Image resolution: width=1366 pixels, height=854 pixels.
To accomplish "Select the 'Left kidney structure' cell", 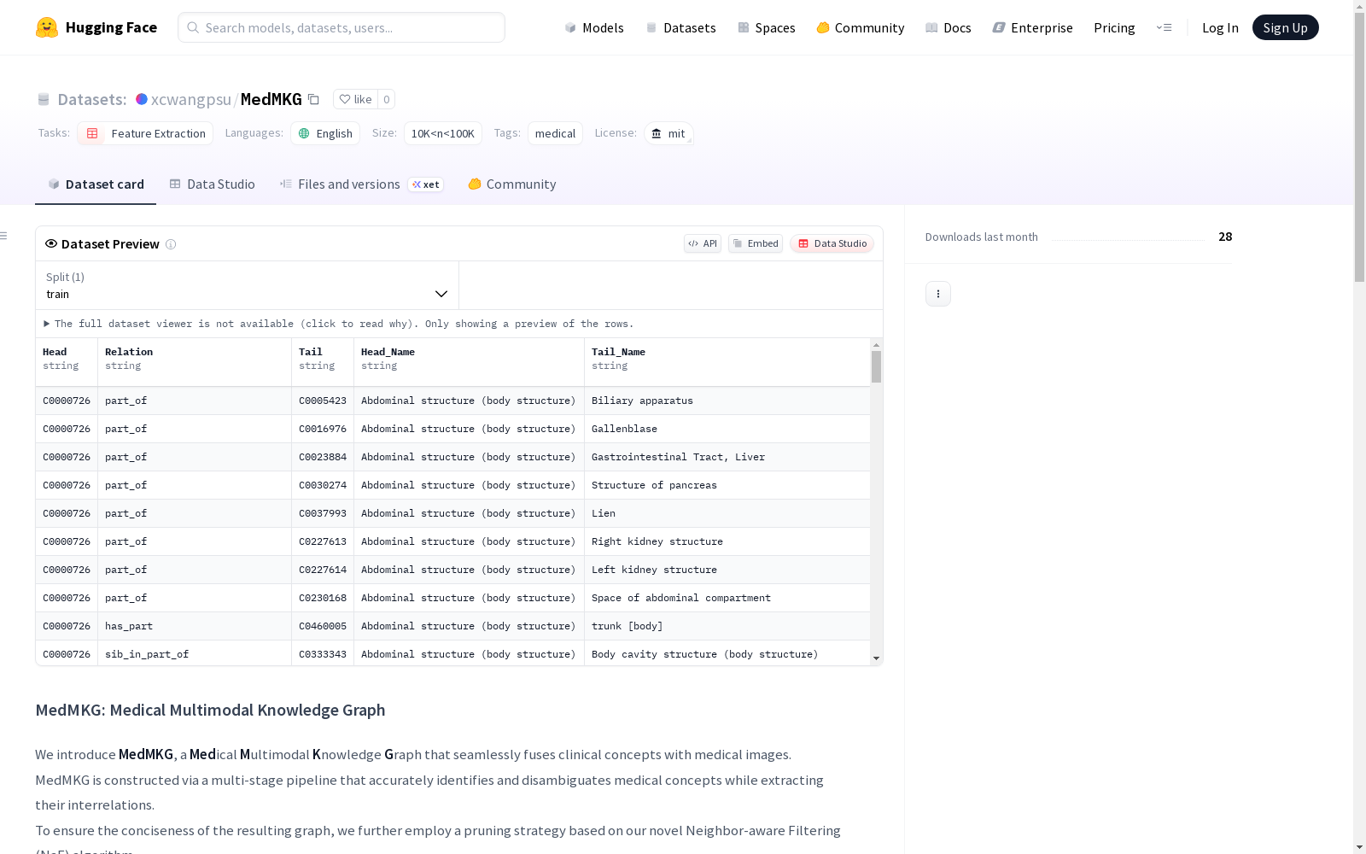I will point(727,570).
